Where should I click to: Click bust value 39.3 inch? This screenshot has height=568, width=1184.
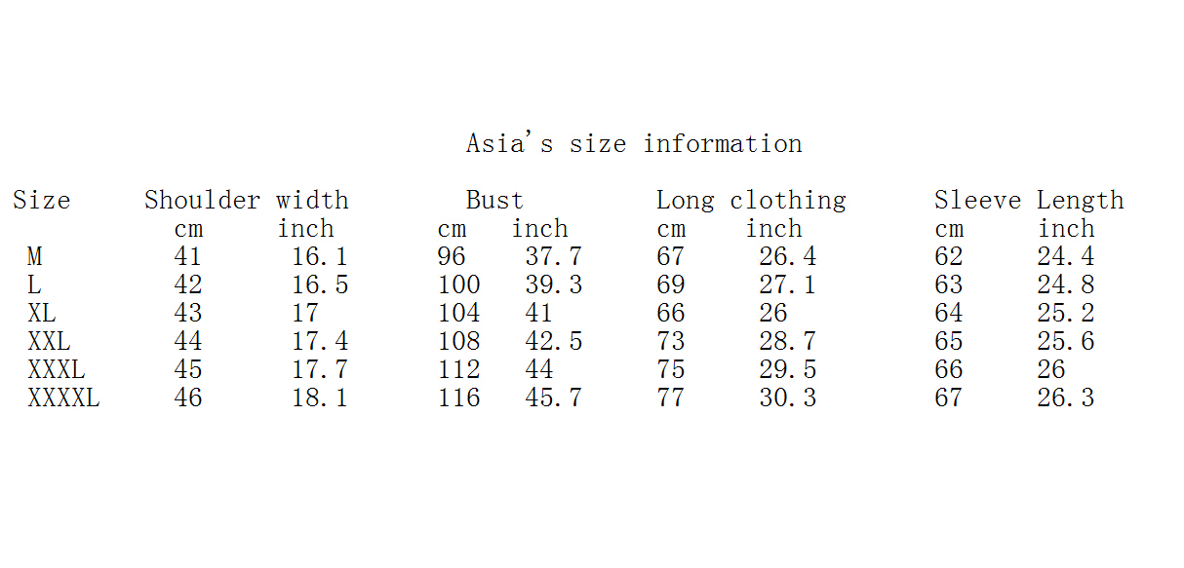pos(553,285)
